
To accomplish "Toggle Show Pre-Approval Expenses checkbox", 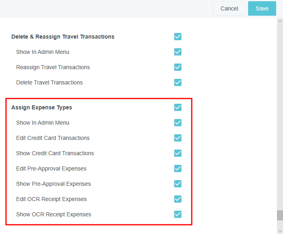I will click(178, 184).
